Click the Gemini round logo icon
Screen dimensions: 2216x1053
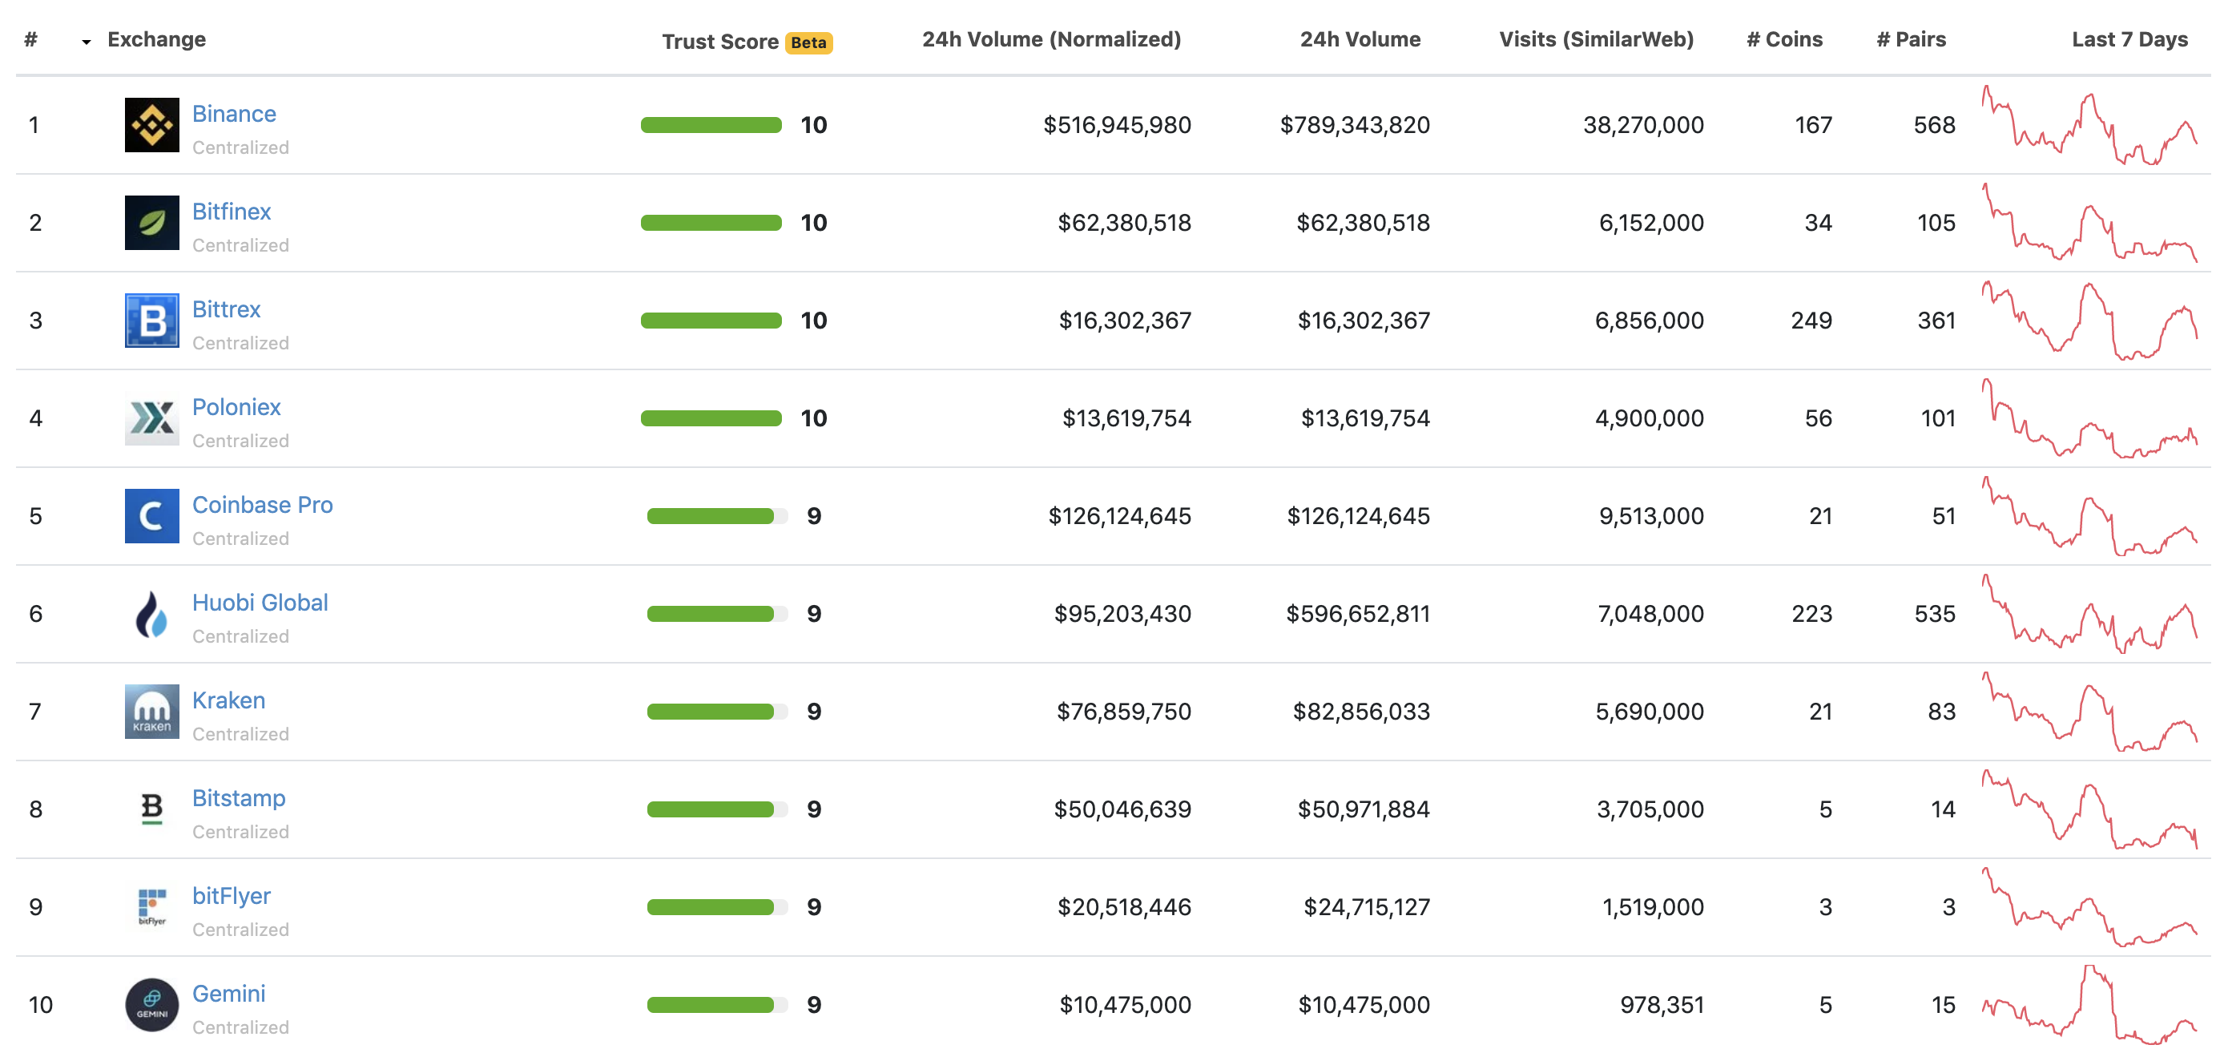(151, 1004)
